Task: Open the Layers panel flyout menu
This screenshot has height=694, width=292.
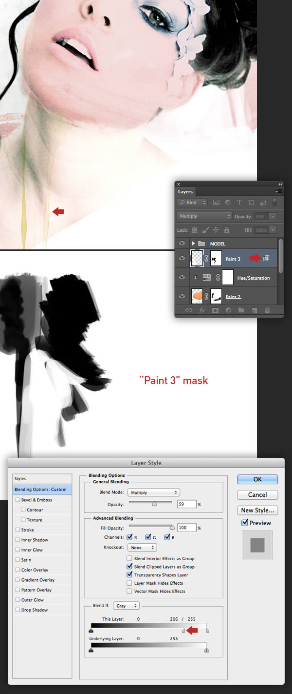Action: tap(279, 192)
